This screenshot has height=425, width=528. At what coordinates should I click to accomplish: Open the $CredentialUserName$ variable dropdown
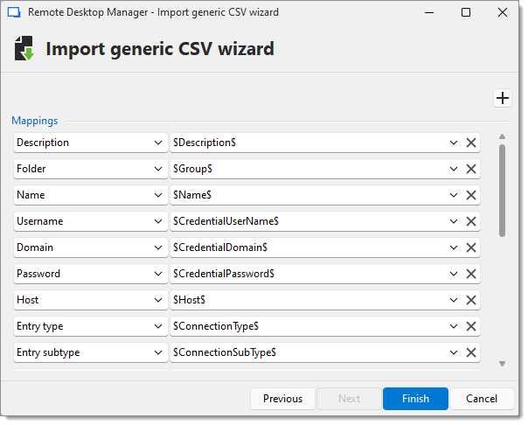tap(454, 221)
